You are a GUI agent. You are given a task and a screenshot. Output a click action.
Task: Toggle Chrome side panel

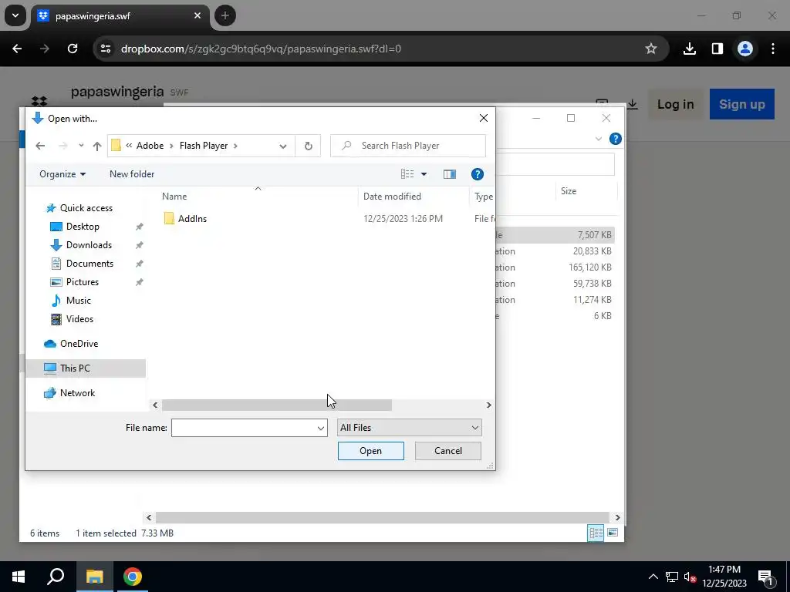coord(717,49)
